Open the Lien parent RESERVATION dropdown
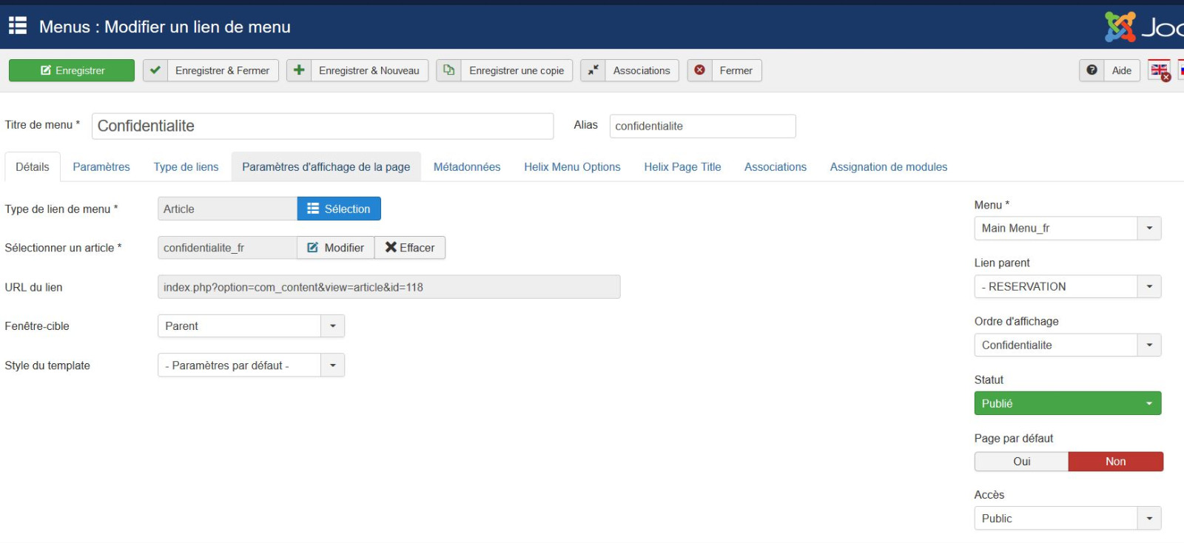This screenshot has height=543, width=1184. [1148, 287]
